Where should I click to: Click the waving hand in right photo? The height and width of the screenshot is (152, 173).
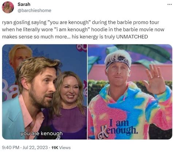pyautogui.click(x=155, y=79)
